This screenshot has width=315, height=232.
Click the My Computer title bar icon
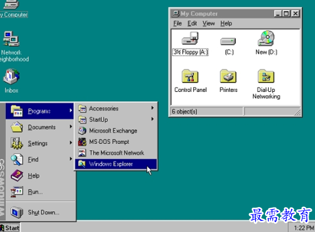click(176, 14)
